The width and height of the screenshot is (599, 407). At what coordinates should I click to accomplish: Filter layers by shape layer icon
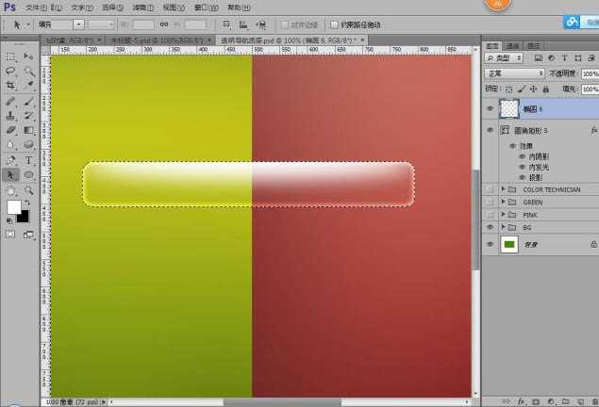pyautogui.click(x=577, y=58)
